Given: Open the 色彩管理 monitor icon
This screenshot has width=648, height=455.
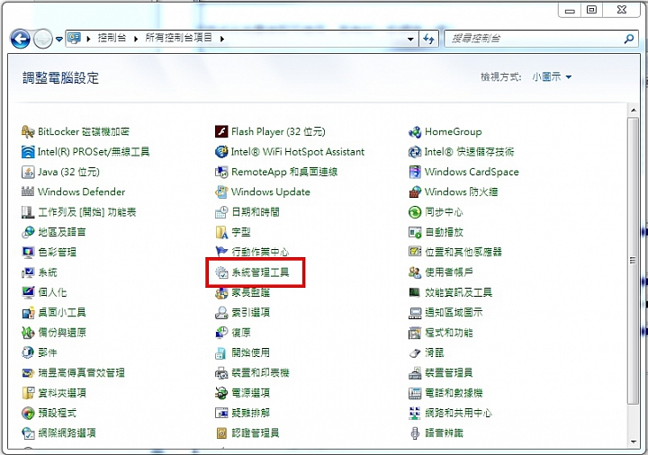Looking at the screenshot, I should point(28,252).
